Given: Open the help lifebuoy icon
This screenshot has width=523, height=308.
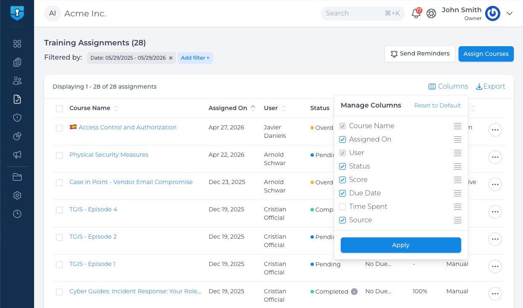Looking at the screenshot, I should point(431,13).
